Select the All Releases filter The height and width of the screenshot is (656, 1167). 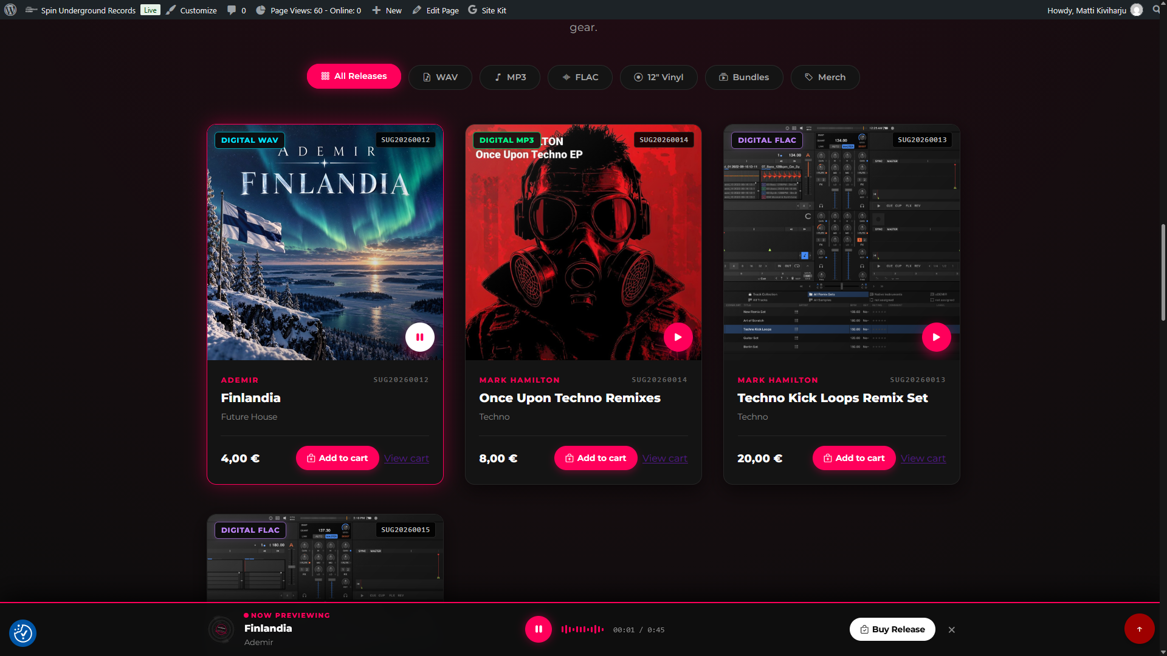(x=354, y=77)
